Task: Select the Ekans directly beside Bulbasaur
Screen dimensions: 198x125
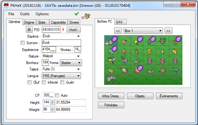Action: pos(150,61)
